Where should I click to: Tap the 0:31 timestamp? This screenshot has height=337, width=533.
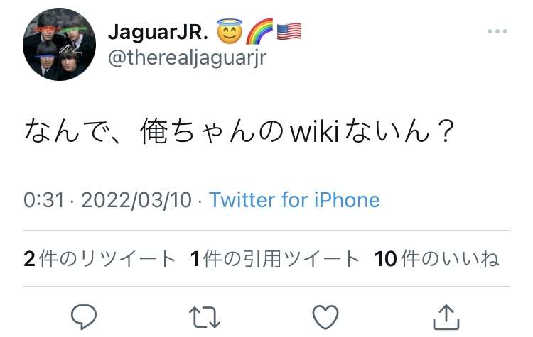tap(44, 200)
